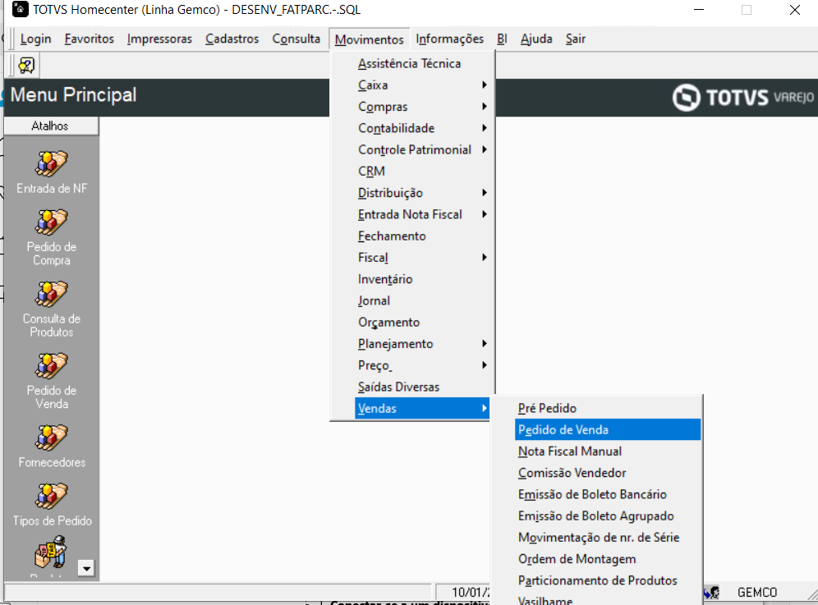Click the Atalhos header button

coord(51,126)
